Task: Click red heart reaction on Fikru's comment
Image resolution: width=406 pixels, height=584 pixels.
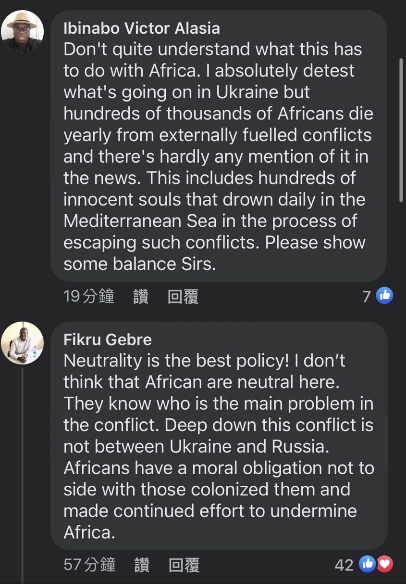Action: coord(384,564)
